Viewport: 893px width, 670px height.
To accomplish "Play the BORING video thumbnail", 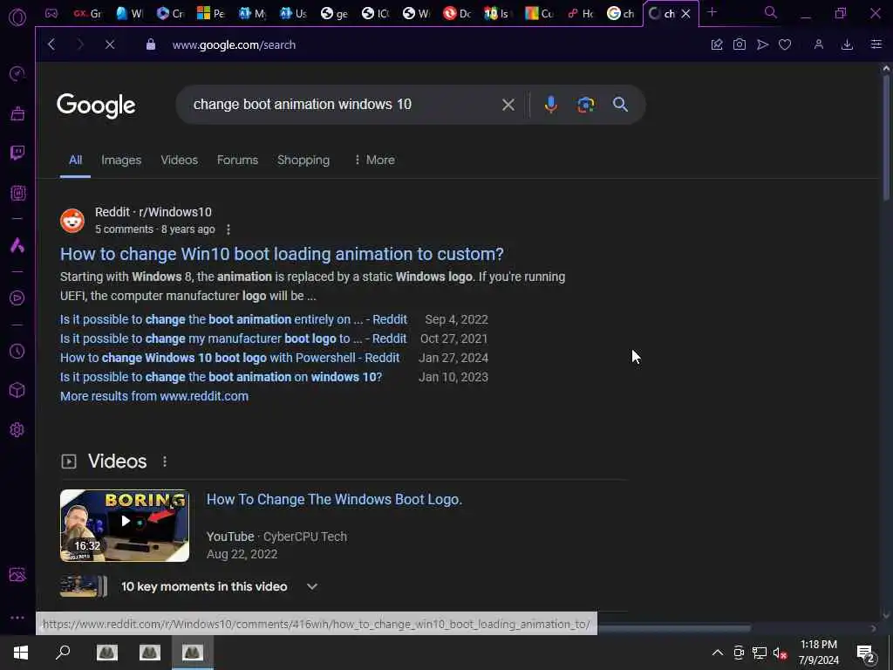I will (125, 525).
